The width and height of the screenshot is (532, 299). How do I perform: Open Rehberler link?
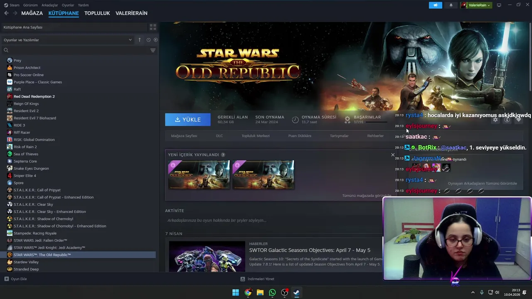point(375,136)
